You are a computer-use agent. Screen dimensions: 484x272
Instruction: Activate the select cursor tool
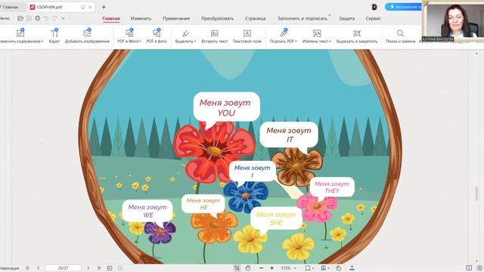pos(237,268)
